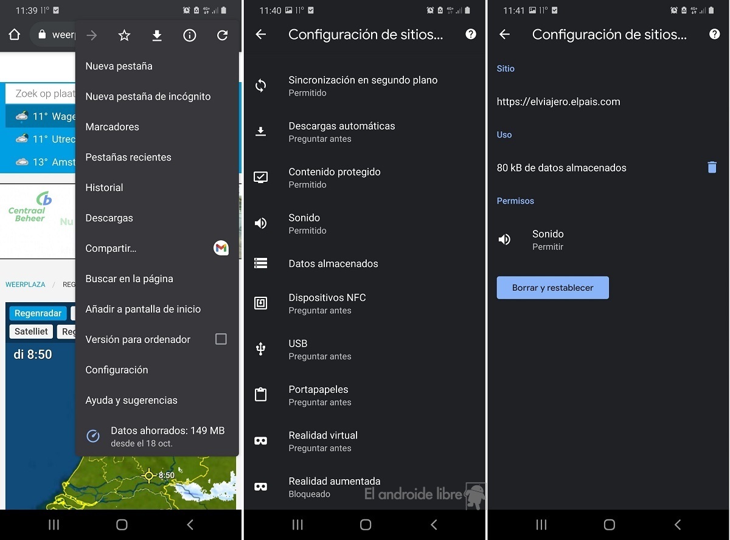Share via the Gmail icon
730x540 pixels.
pyautogui.click(x=221, y=248)
